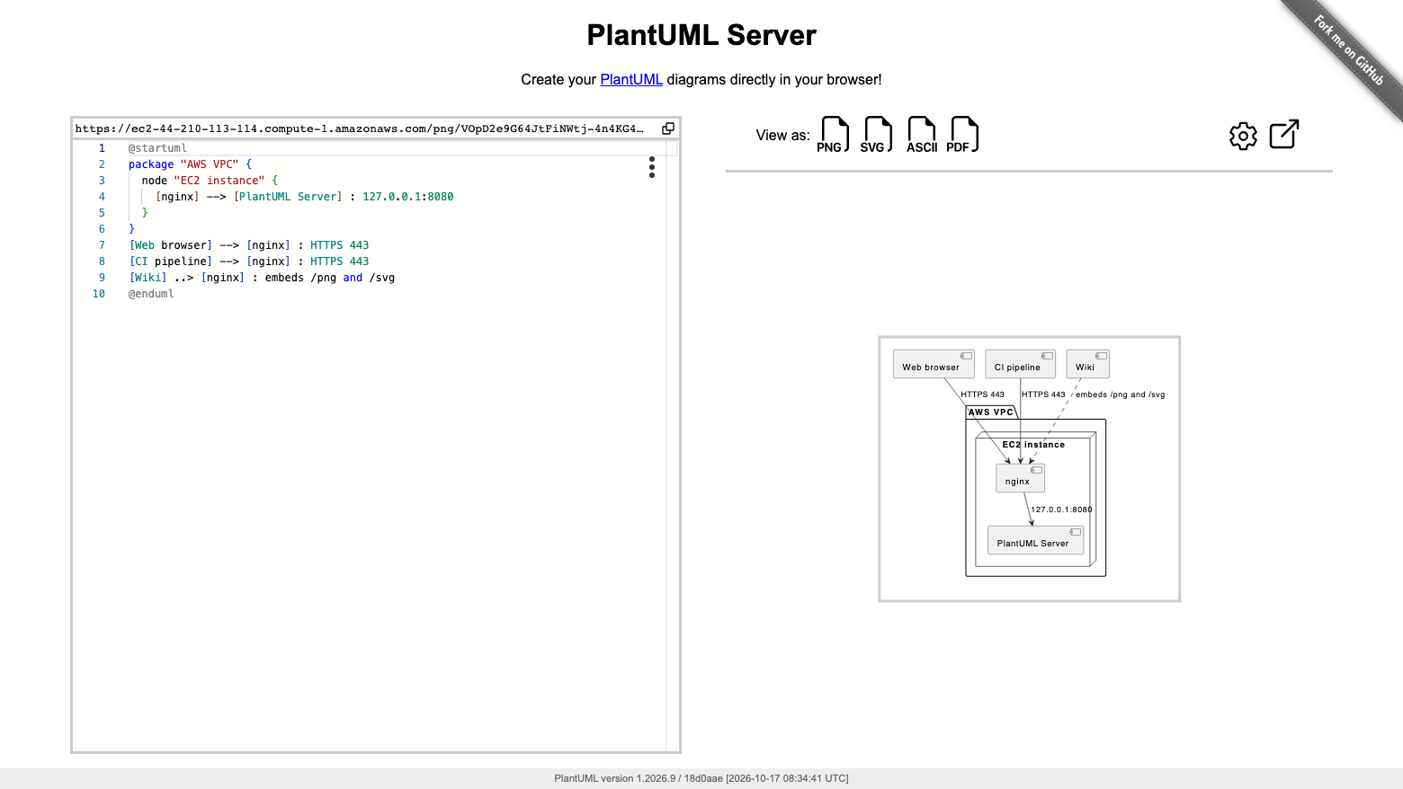Click the Fork me on GitHub ribbon
The width and height of the screenshot is (1403, 789).
tap(1349, 50)
